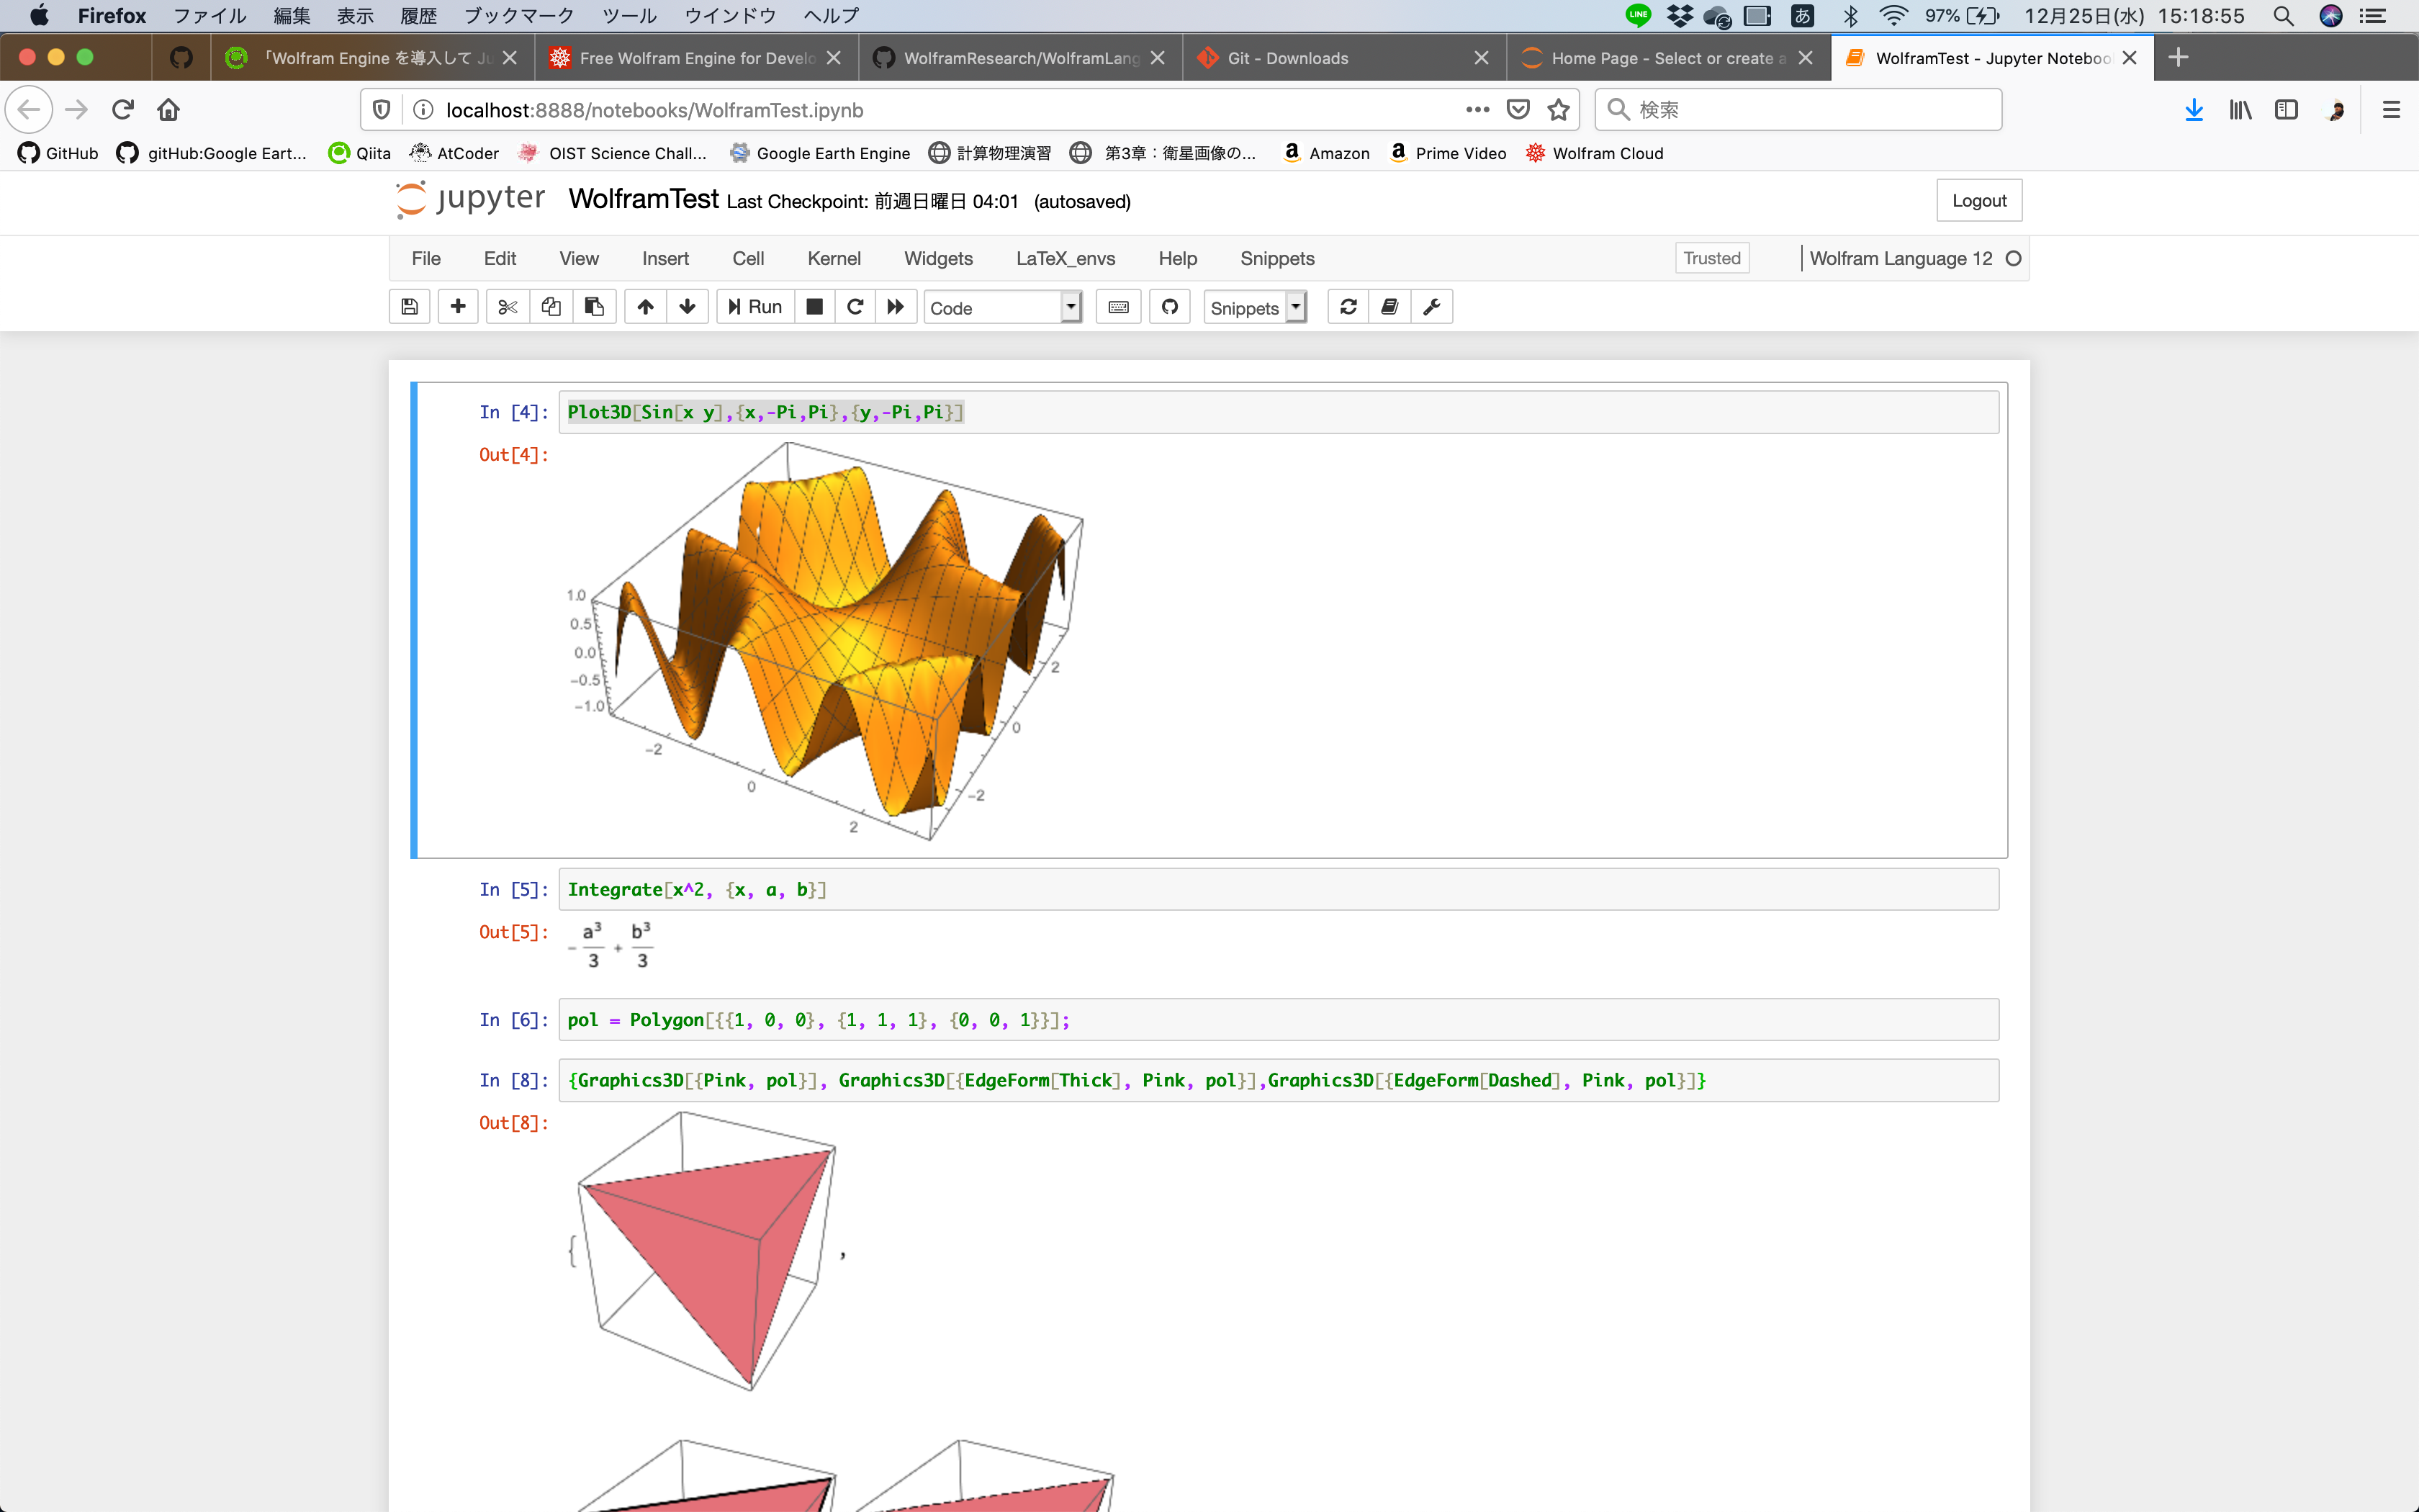The image size is (2419, 1512).
Task: Cut selected cells with scissors icon
Action: (508, 307)
